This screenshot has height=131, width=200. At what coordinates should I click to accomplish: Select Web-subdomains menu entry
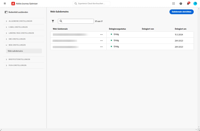(15, 51)
